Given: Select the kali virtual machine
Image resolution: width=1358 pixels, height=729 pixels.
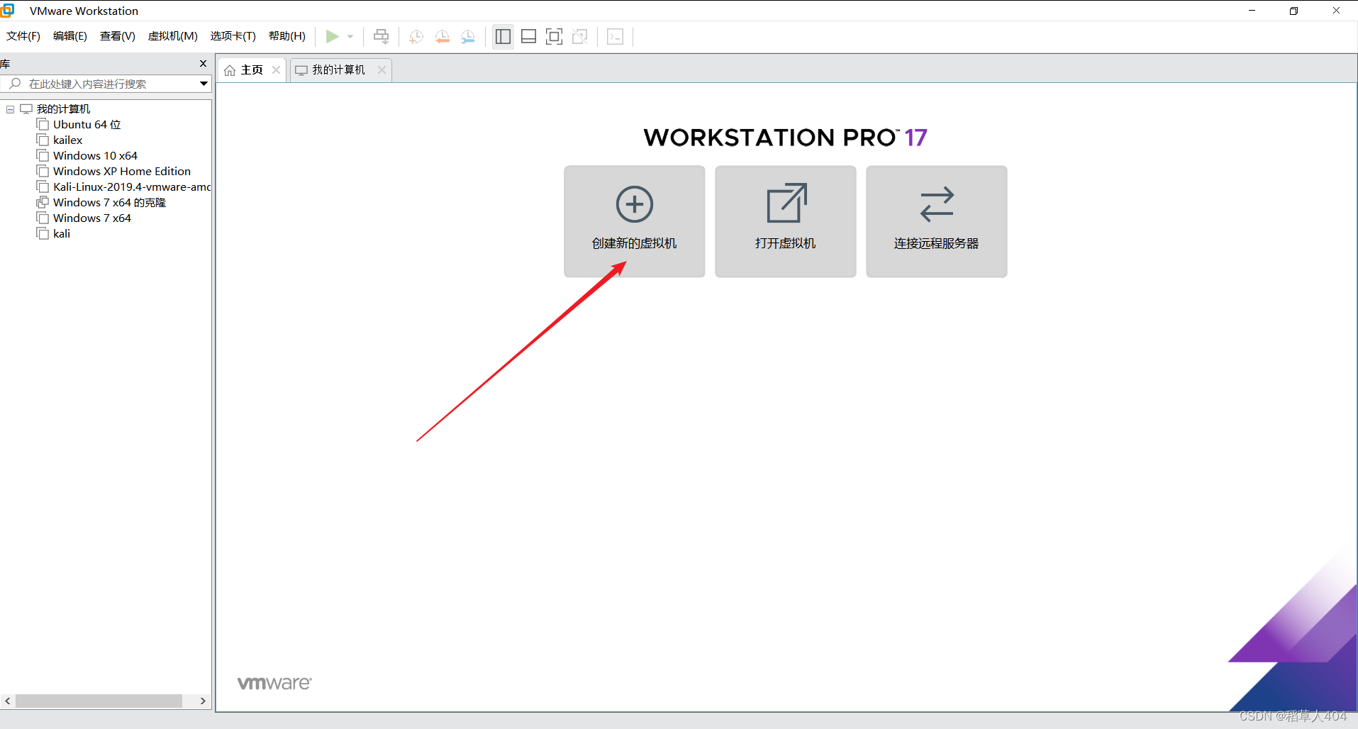Looking at the screenshot, I should click(62, 234).
